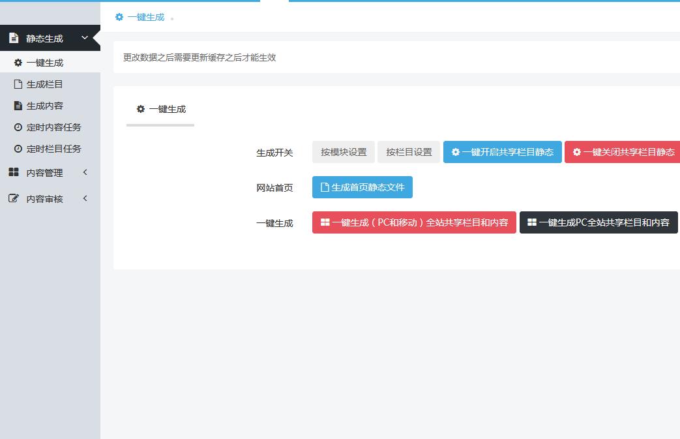Click the 按栏目设置 button

(409, 152)
